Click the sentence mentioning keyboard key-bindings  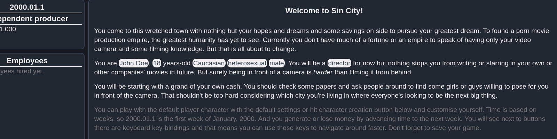click(x=320, y=123)
